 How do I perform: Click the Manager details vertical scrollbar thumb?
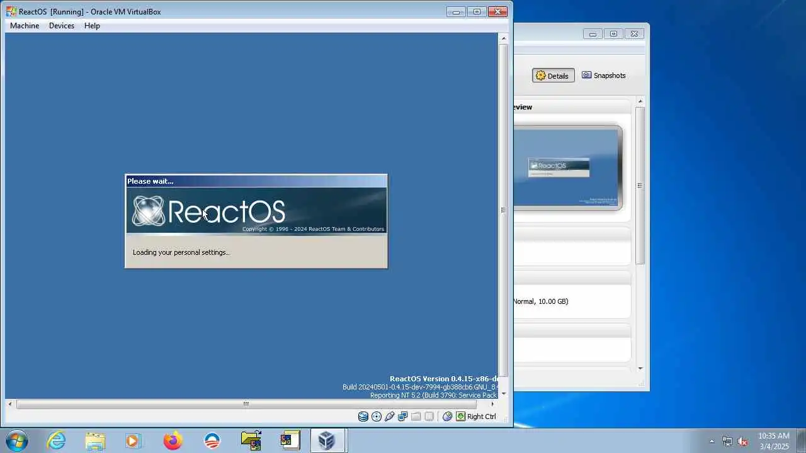640,186
